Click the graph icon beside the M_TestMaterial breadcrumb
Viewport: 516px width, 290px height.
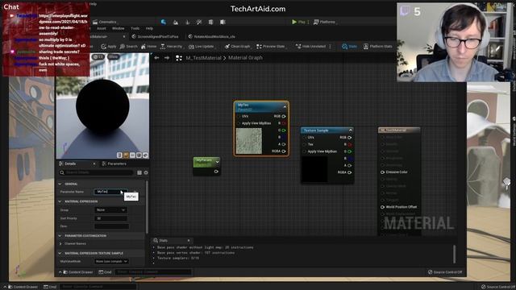(x=179, y=58)
